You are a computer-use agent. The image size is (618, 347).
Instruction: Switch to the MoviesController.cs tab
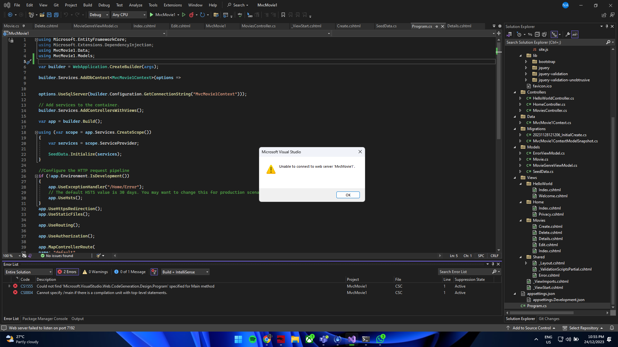[x=258, y=26]
